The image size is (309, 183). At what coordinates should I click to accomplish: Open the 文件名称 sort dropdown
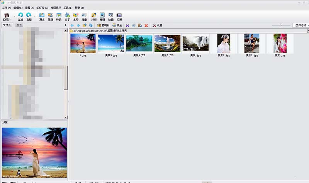(x=301, y=25)
